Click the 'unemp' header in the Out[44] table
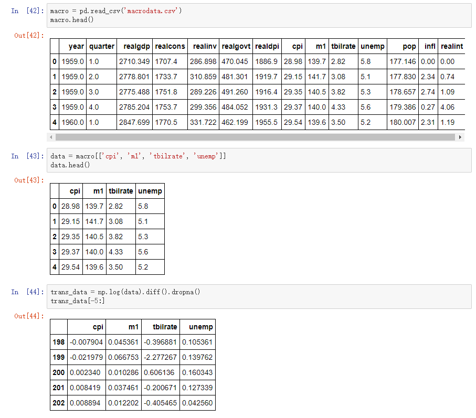 coord(200,327)
